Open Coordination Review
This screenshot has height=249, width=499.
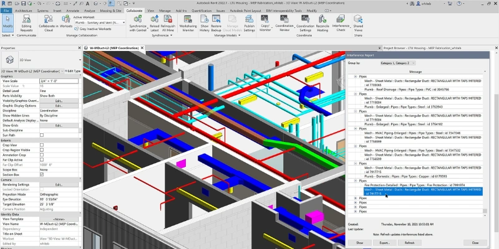click(284, 23)
